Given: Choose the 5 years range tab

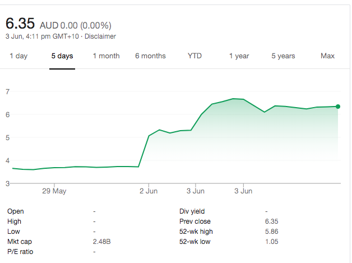Looking at the screenshot, I should click(x=283, y=56).
